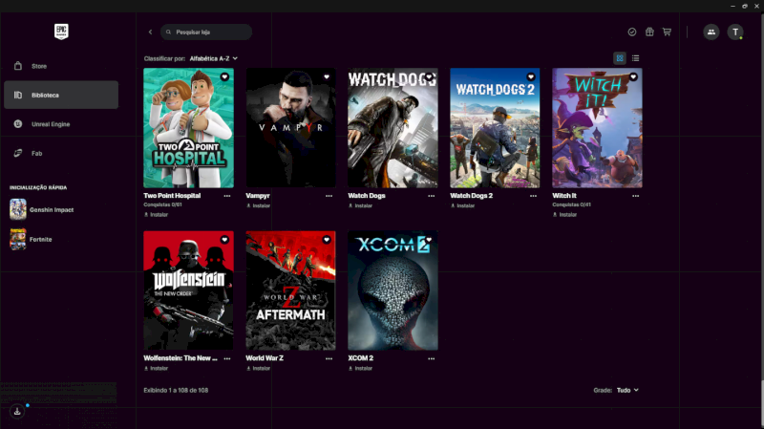Install Two Point Hospital
This screenshot has width=764, height=429.
click(x=156, y=214)
